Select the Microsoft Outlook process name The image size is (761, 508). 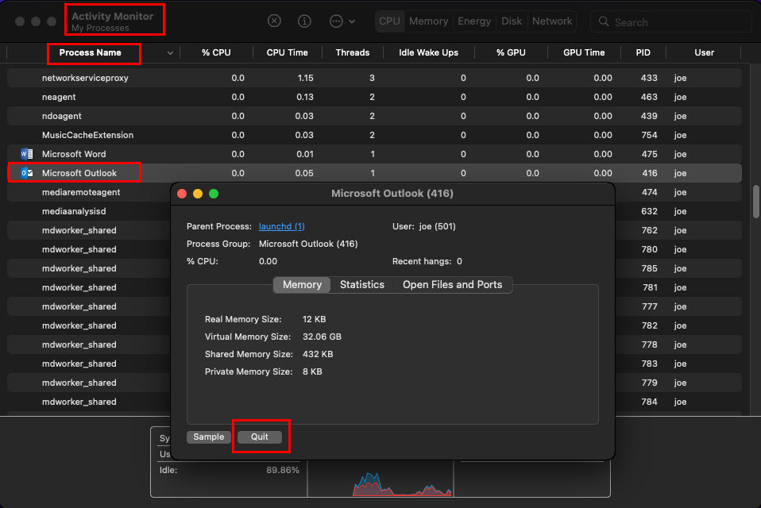pos(79,173)
